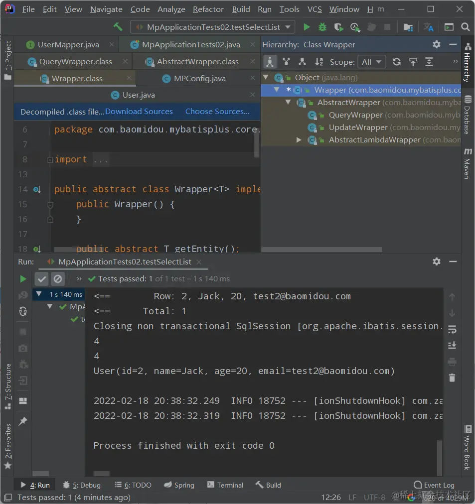Open the Navigate menu
Image resolution: width=475 pixels, height=504 pixels.
tap(106, 9)
